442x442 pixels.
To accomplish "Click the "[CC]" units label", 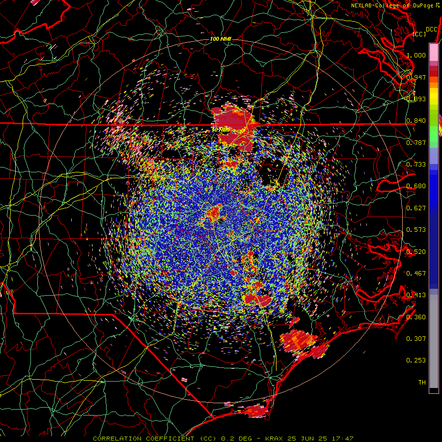I will (419, 34).
